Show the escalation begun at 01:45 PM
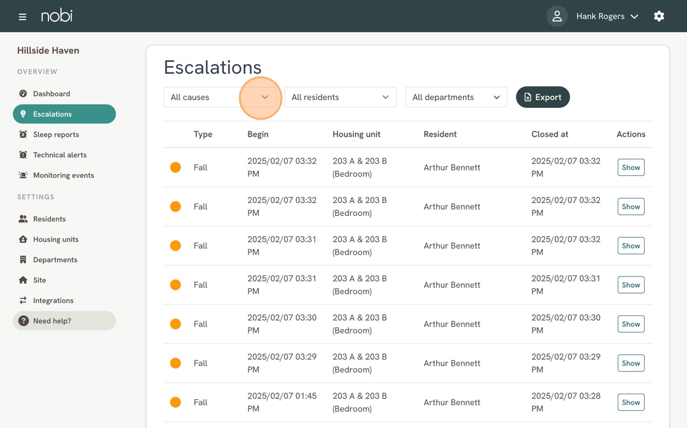687x428 pixels. pyautogui.click(x=631, y=402)
